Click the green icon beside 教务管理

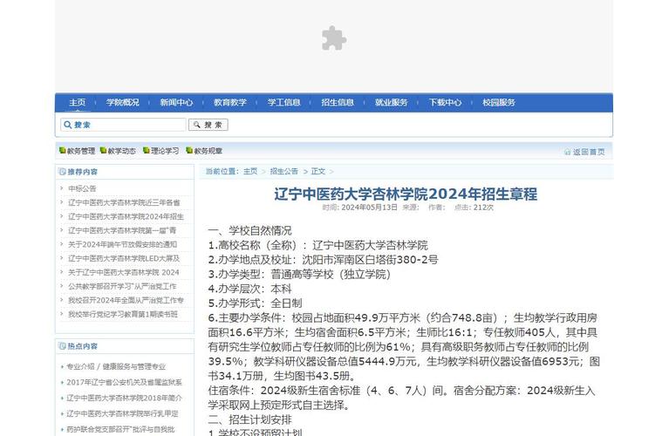click(62, 150)
